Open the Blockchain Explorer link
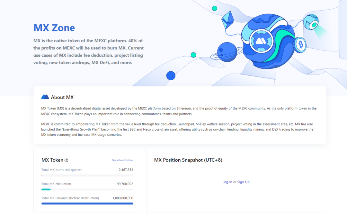Image resolution: width=347 pixels, height=216 pixels. click(123, 160)
